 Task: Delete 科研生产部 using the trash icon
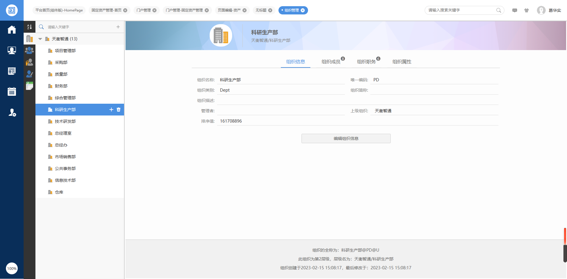(x=119, y=110)
